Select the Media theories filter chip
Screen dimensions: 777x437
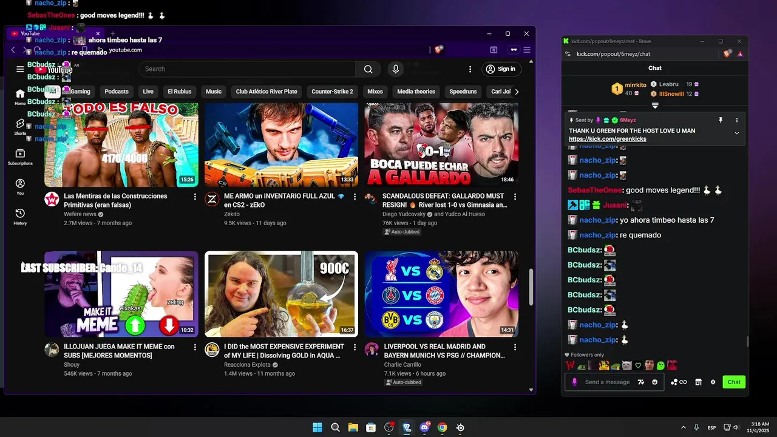(x=416, y=92)
